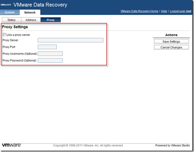Focus the Proxy Username (Optional) field
This screenshot has height=152, width=194.
[50, 54]
